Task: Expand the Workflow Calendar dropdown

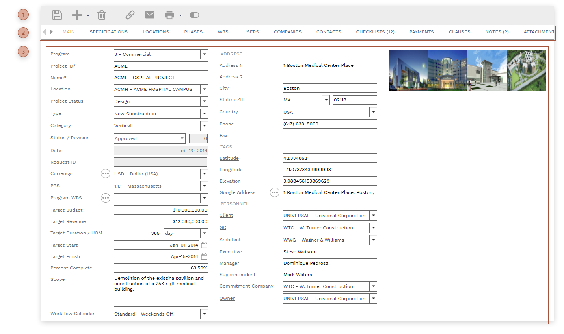Action: click(x=204, y=314)
